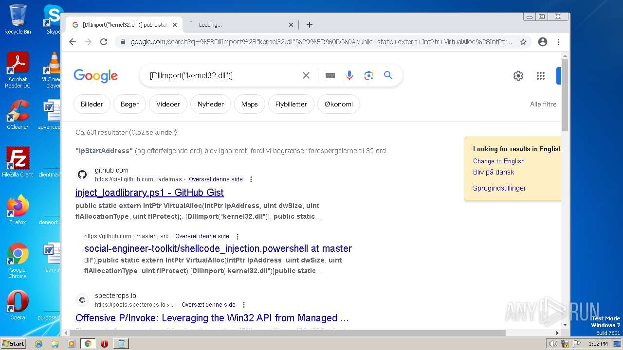Open the Recycle Bin desktop icon
This screenshot has width=623, height=350.
(x=18, y=19)
